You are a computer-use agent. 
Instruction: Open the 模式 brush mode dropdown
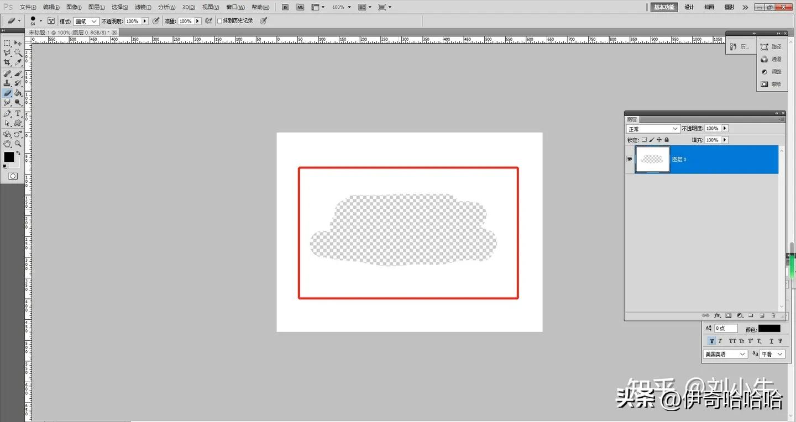(86, 20)
